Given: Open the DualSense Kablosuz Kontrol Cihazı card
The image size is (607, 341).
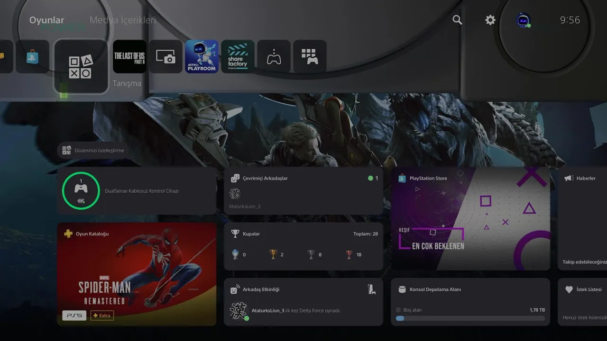Looking at the screenshot, I should pyautogui.click(x=137, y=190).
